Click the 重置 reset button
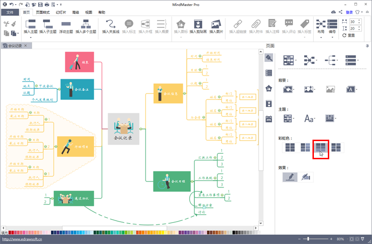Viewport: 372px width, 244px height. click(x=348, y=35)
